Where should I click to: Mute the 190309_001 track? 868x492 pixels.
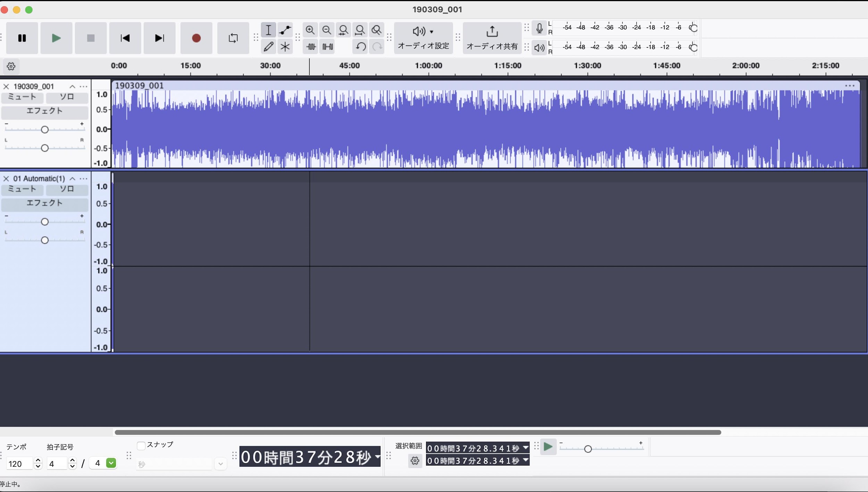click(x=22, y=97)
